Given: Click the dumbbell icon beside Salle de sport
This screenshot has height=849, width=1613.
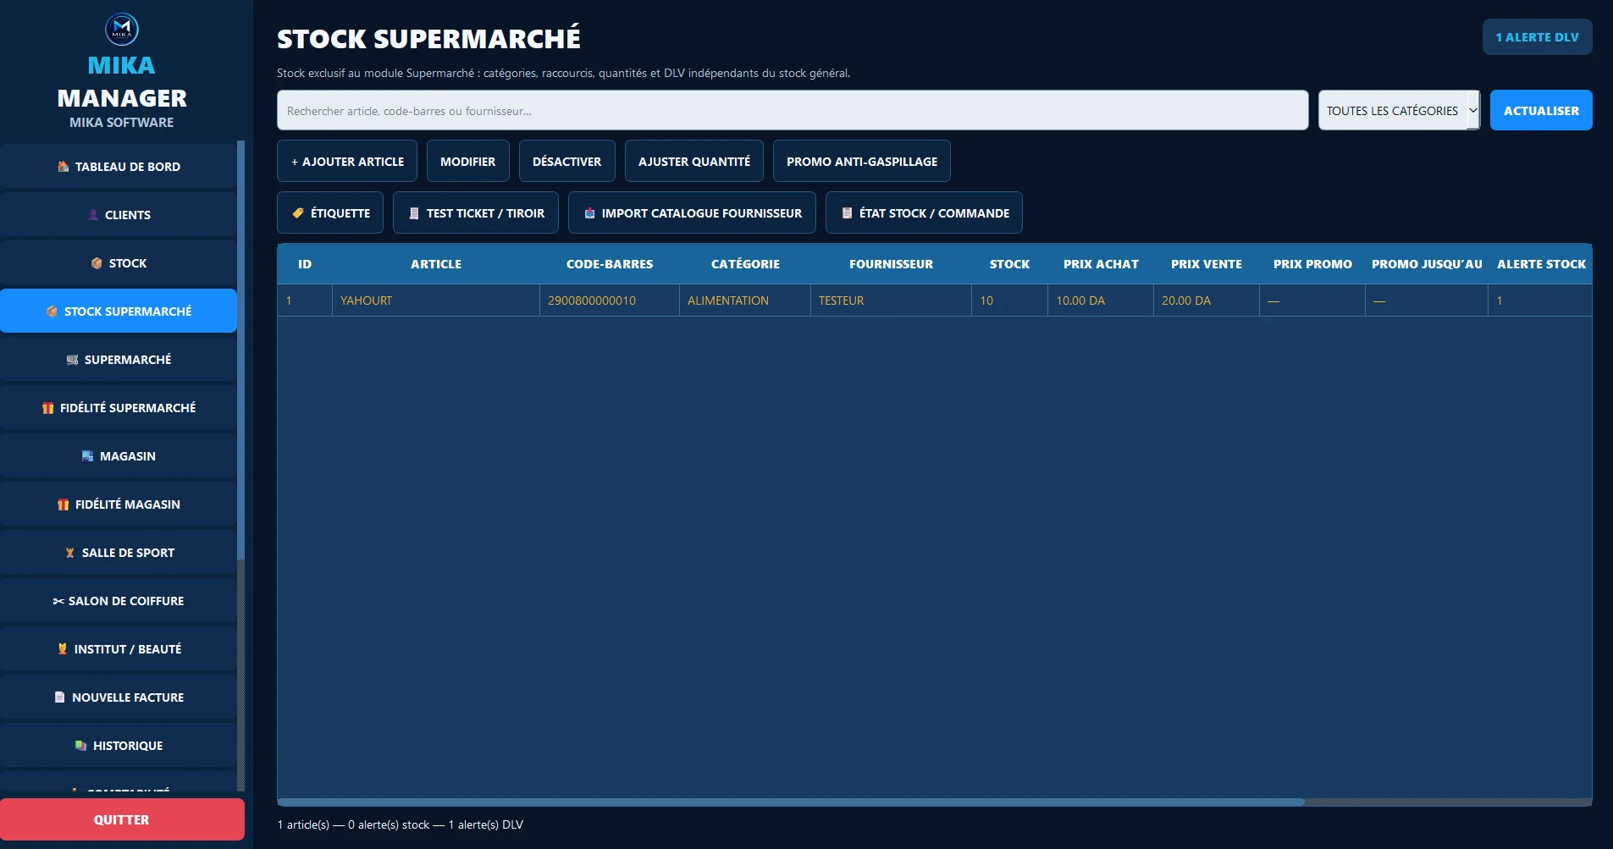Looking at the screenshot, I should click(x=70, y=553).
